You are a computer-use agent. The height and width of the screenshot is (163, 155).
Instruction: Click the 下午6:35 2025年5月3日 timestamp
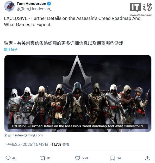point(26,144)
